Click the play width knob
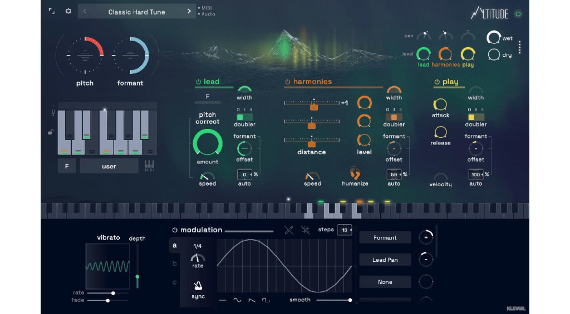The width and height of the screenshot is (570, 314). [475, 89]
